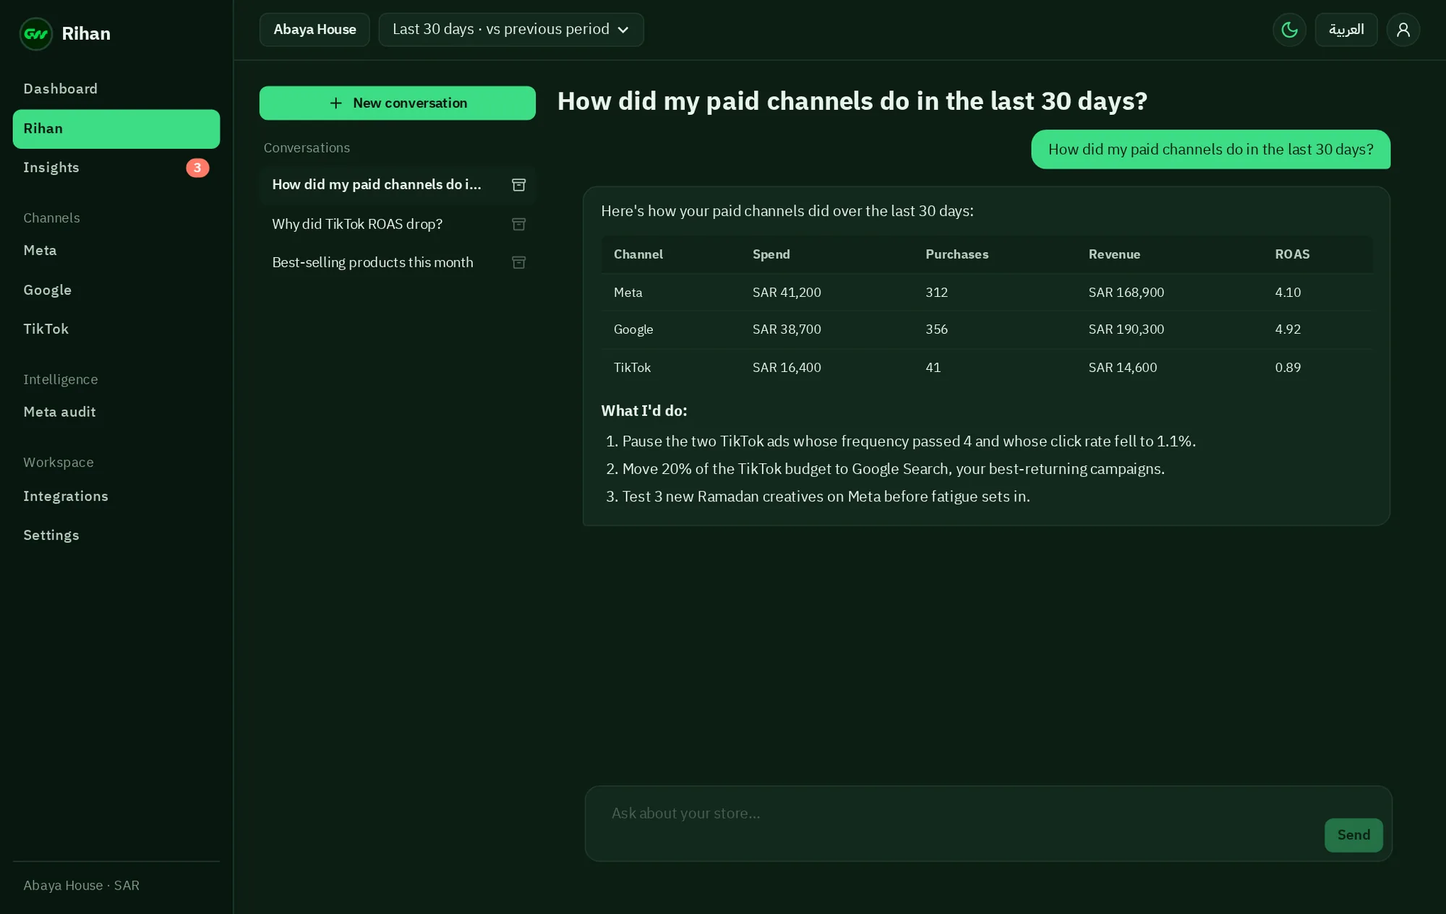Click the Spend column header
The image size is (1446, 914).
(x=771, y=254)
